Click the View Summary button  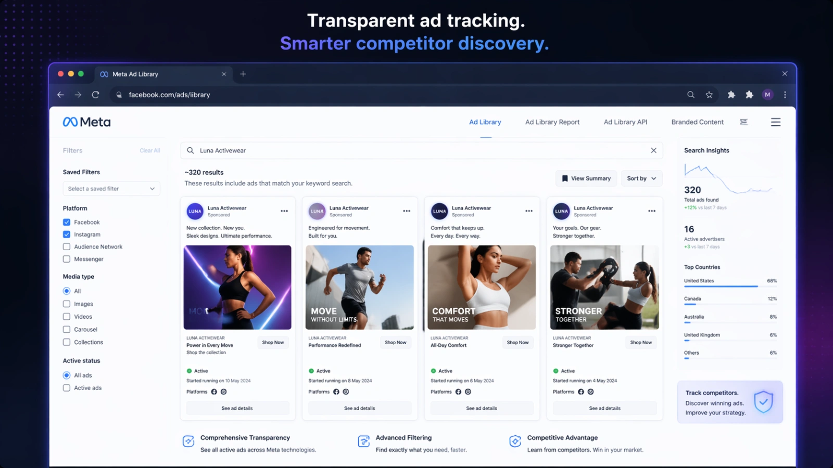point(586,178)
